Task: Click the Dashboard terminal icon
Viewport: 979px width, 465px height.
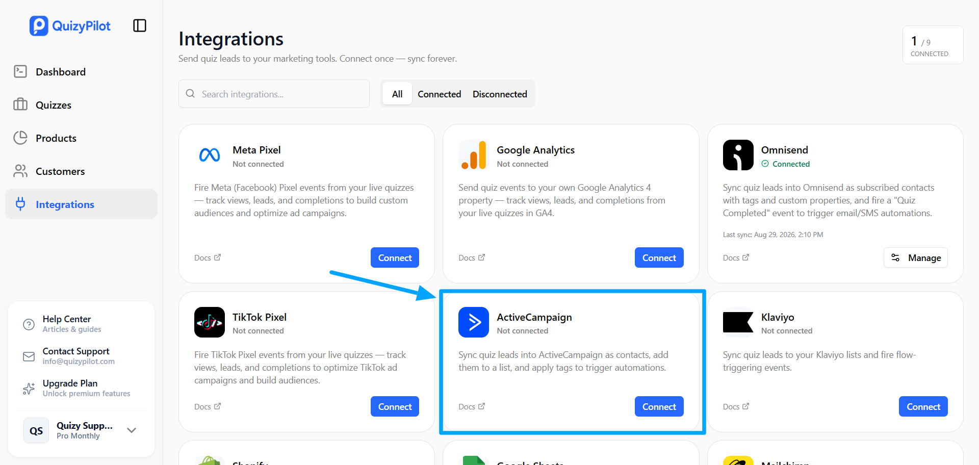Action: [x=20, y=71]
